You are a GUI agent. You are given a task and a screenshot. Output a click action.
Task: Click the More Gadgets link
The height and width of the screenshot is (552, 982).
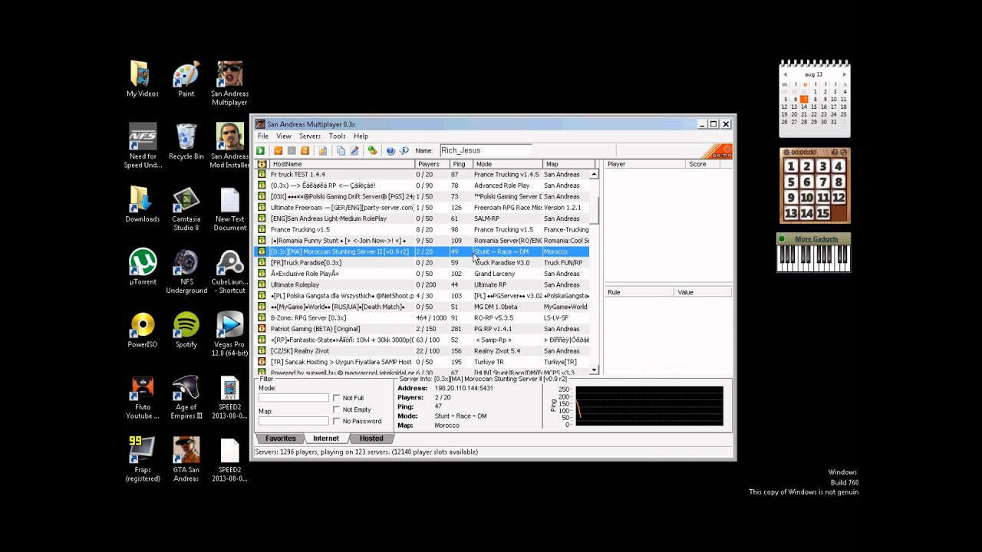(x=816, y=238)
